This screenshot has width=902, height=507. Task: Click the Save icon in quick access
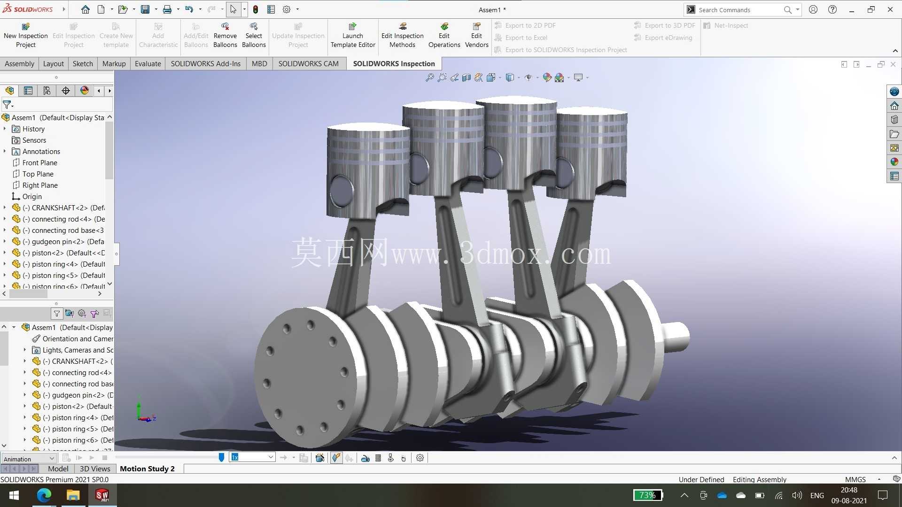[145, 9]
